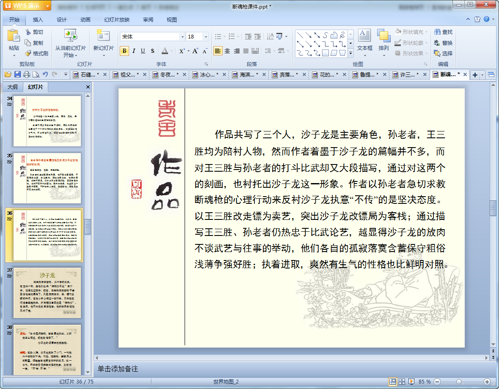The height and width of the screenshot is (389, 499).
Task: Open the Arrange (排列) icon
Action: 383,36
